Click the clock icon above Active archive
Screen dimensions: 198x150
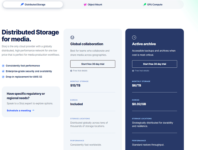click(134, 37)
